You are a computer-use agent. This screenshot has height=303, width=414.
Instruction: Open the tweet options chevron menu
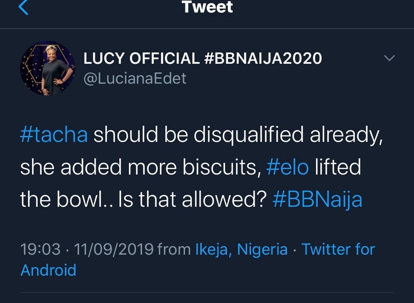[x=390, y=58]
